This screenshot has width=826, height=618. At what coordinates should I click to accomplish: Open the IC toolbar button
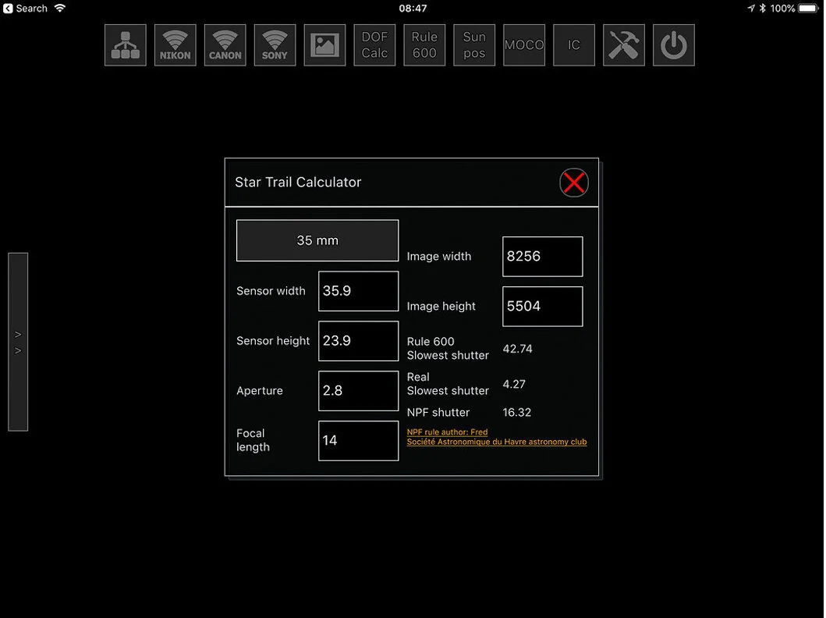pos(573,44)
